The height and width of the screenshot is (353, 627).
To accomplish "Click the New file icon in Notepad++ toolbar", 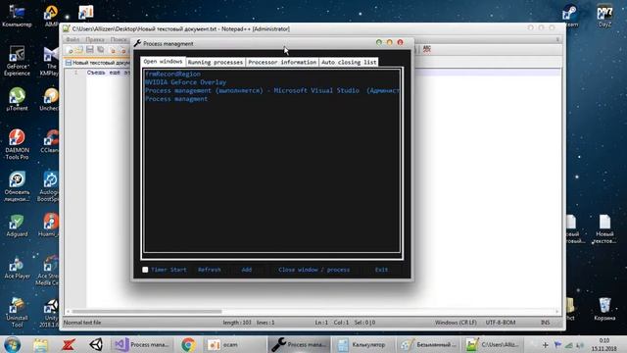I will point(70,50).
